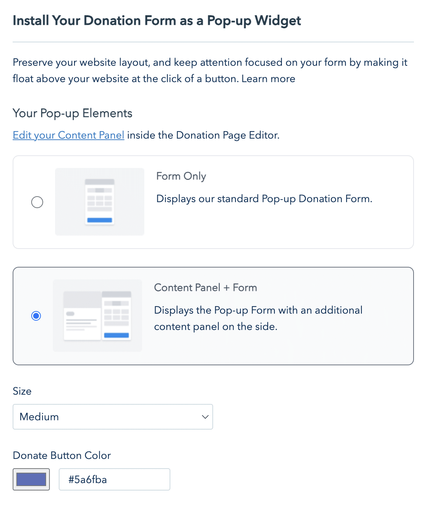Click the standard Pop-up Donation Form description
Screen dimensions: 421x505
264,199
